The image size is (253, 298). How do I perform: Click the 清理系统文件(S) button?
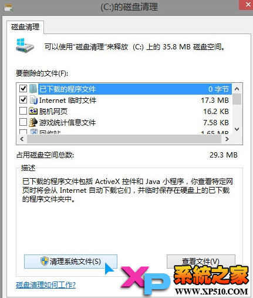(x=70, y=262)
